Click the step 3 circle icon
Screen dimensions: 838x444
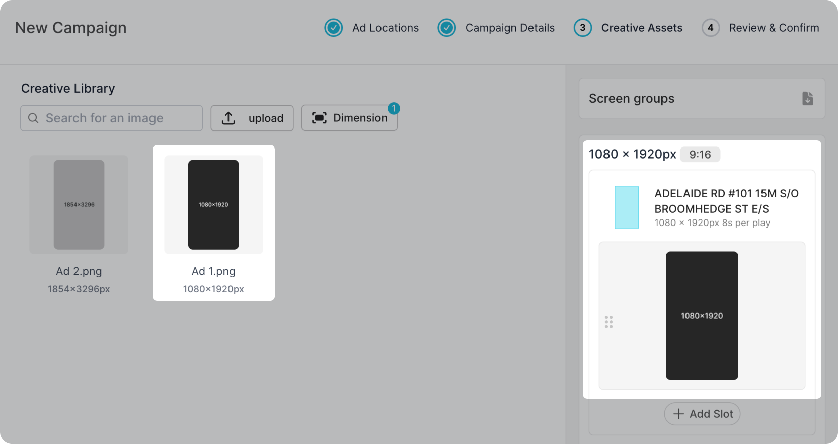582,28
